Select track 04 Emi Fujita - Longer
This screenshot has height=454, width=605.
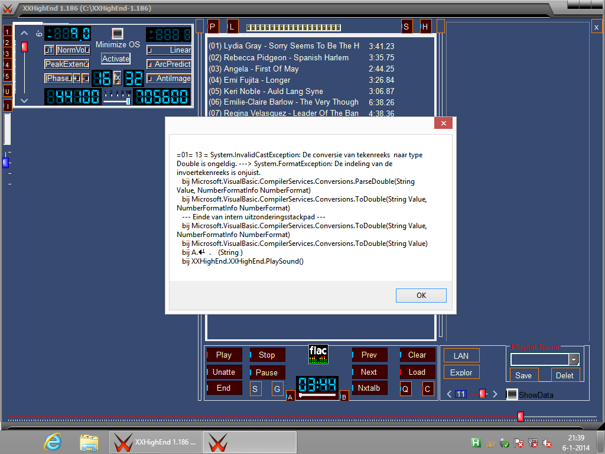coord(301,80)
